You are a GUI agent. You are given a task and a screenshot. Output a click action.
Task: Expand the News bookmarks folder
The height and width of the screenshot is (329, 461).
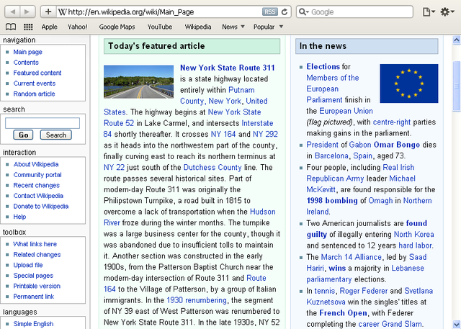pyautogui.click(x=233, y=27)
